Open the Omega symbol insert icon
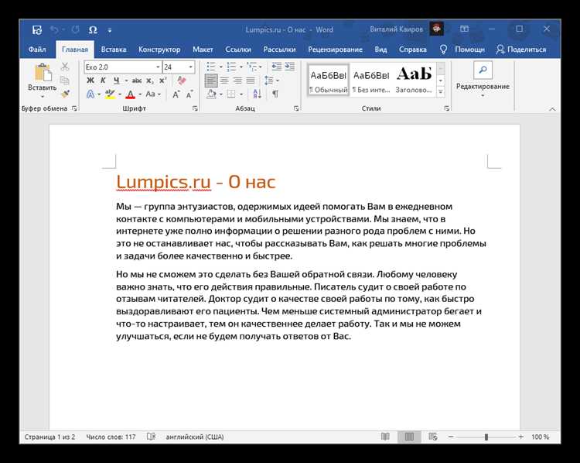Viewport: 580px width, 463px height. [x=93, y=30]
